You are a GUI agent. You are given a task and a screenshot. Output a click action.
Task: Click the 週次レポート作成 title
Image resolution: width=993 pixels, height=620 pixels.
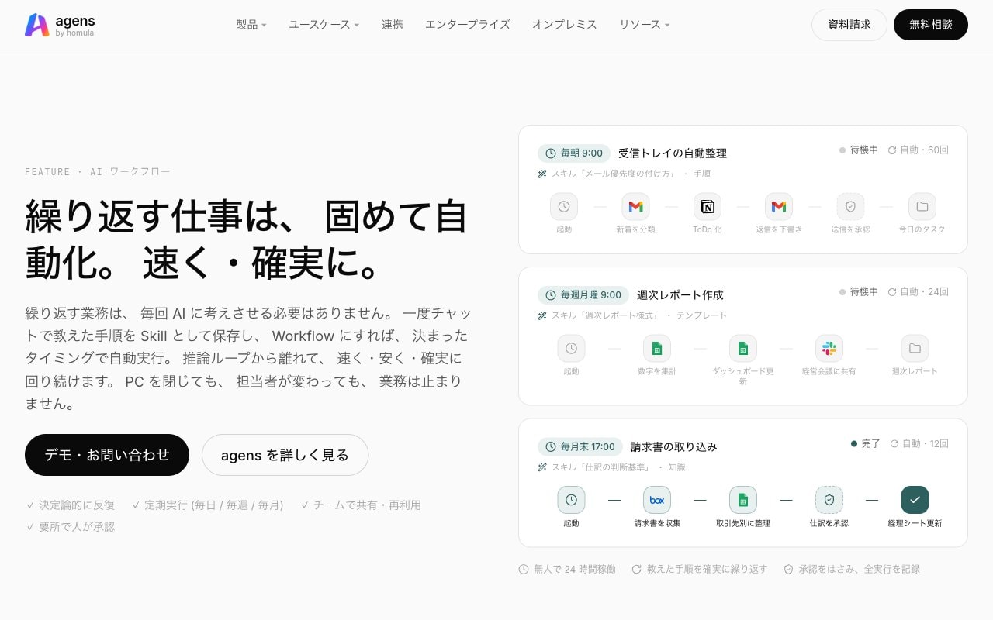pyautogui.click(x=680, y=295)
